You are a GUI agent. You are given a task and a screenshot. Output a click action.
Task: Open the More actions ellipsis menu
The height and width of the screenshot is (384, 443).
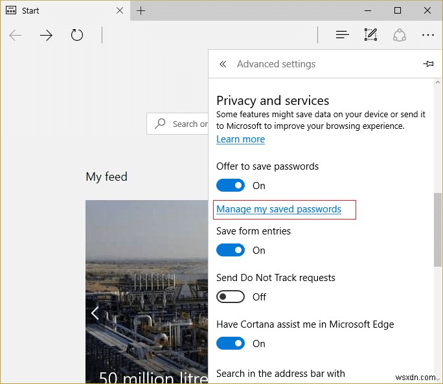(x=427, y=36)
